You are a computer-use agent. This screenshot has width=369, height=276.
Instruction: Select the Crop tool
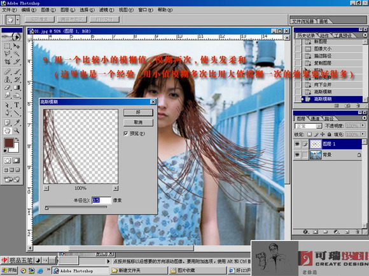coord(7,62)
